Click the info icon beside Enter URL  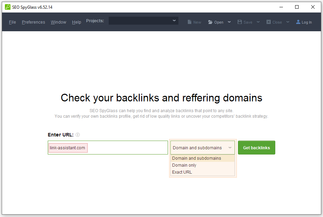tap(78, 135)
